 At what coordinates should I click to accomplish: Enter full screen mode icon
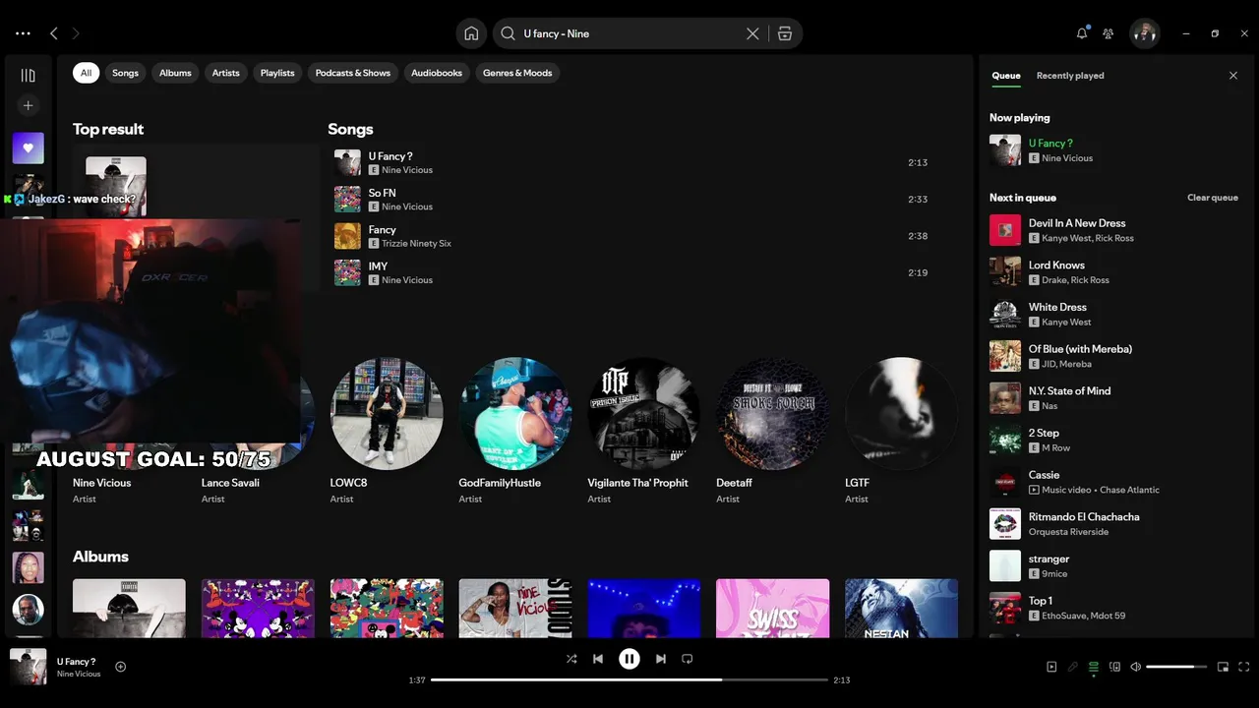[x=1244, y=667]
